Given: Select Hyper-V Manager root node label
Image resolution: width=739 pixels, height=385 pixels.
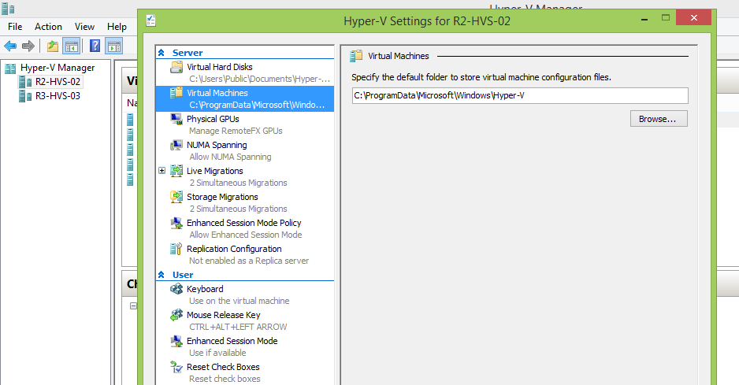Looking at the screenshot, I should pos(58,68).
